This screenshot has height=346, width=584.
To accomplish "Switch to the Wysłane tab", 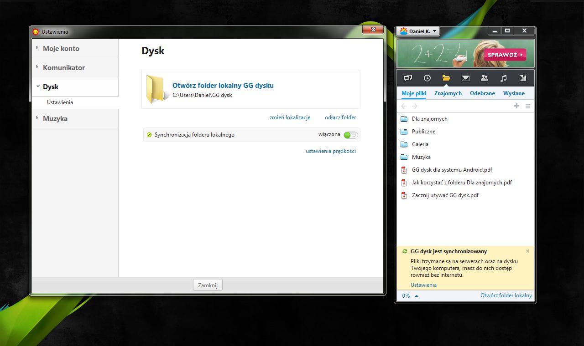I will click(x=514, y=93).
